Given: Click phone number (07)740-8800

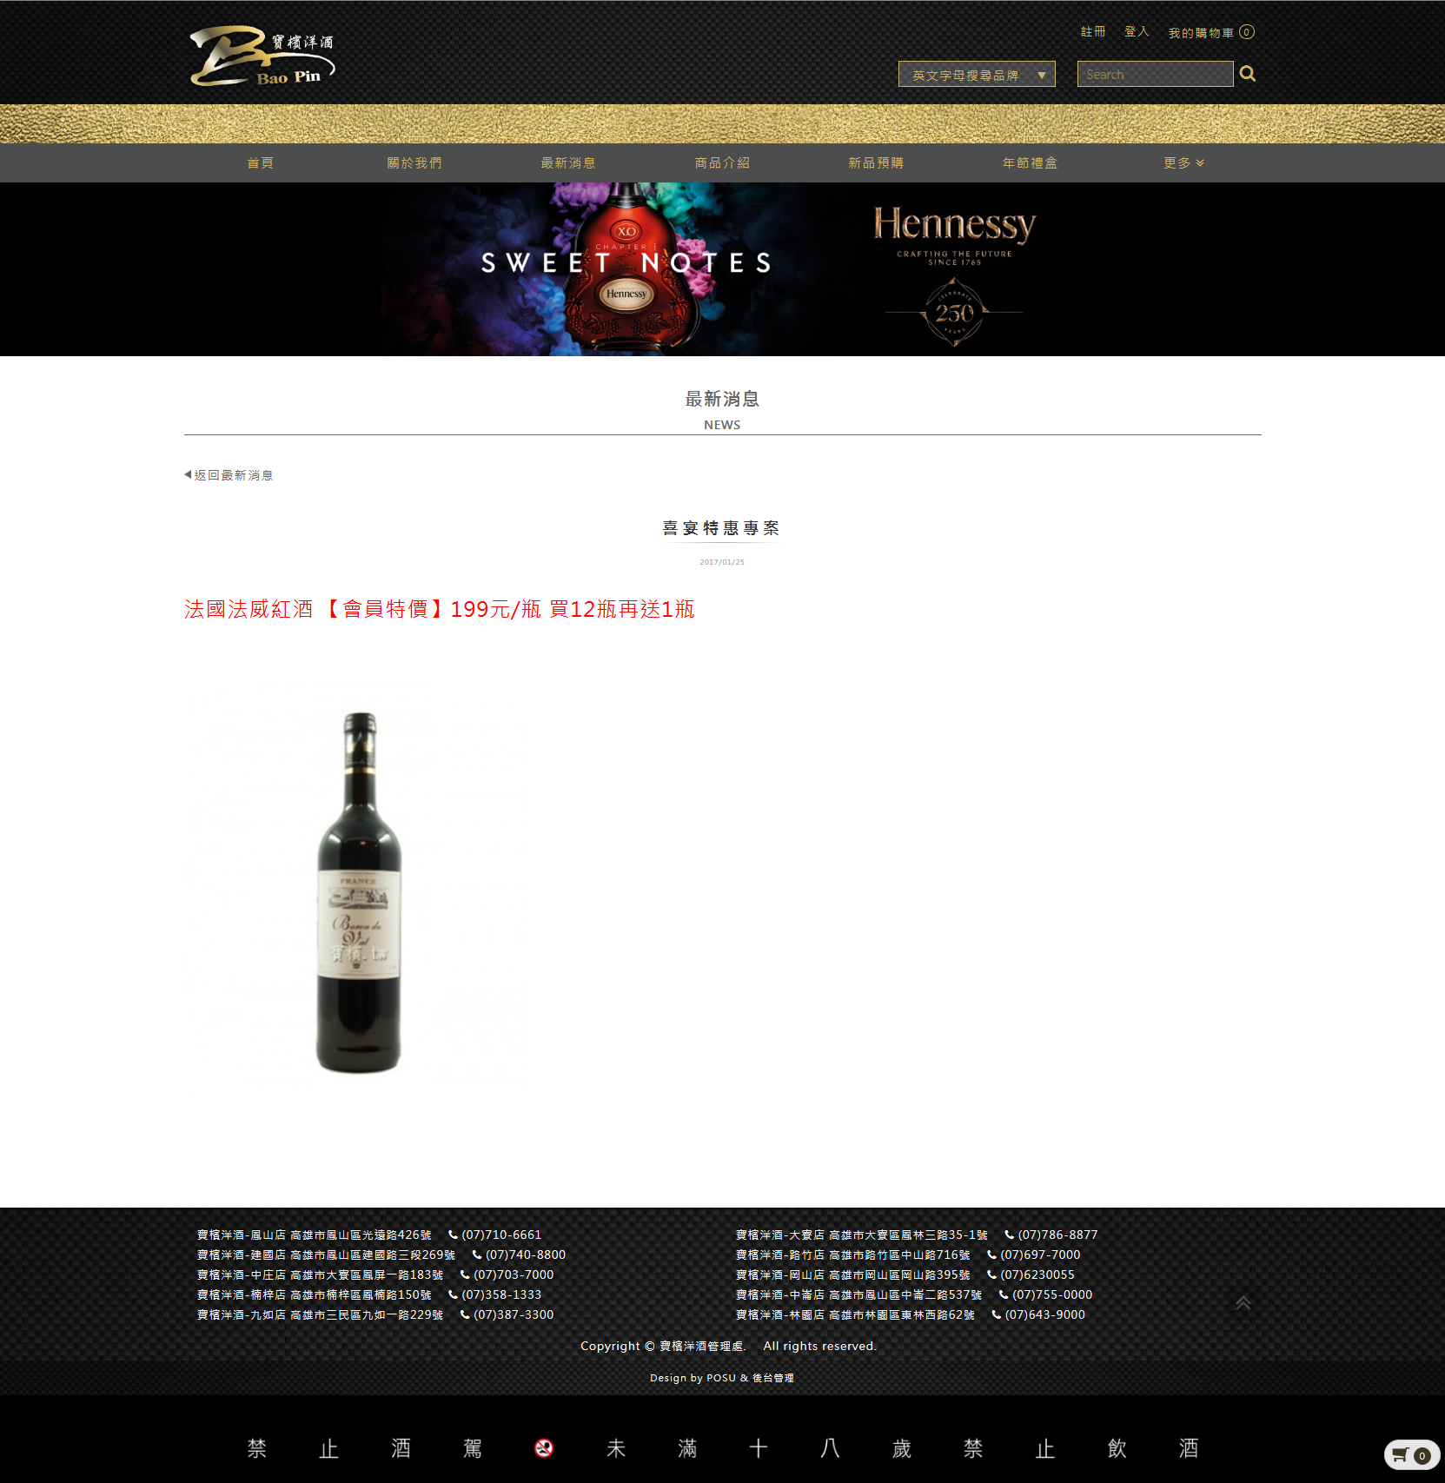Looking at the screenshot, I should (x=526, y=1255).
